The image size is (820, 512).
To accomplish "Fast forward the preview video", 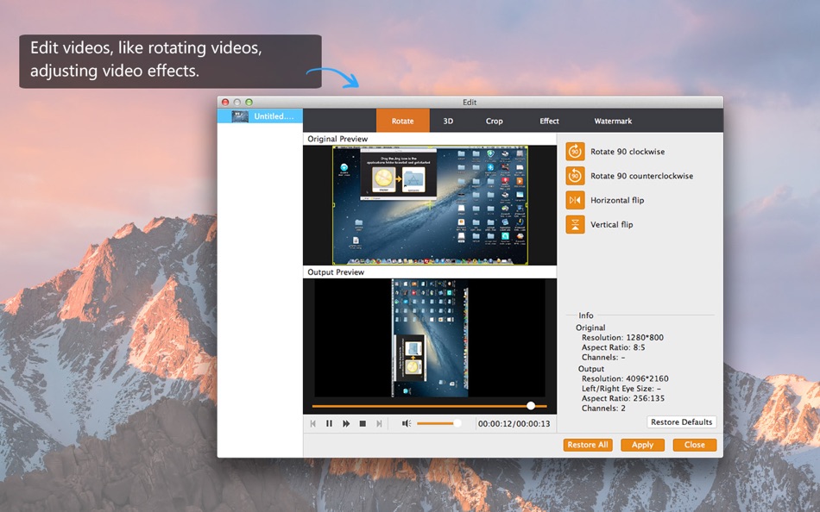I will coord(345,423).
